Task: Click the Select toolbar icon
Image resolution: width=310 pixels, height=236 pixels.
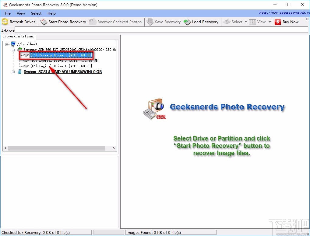Action: pos(227,22)
